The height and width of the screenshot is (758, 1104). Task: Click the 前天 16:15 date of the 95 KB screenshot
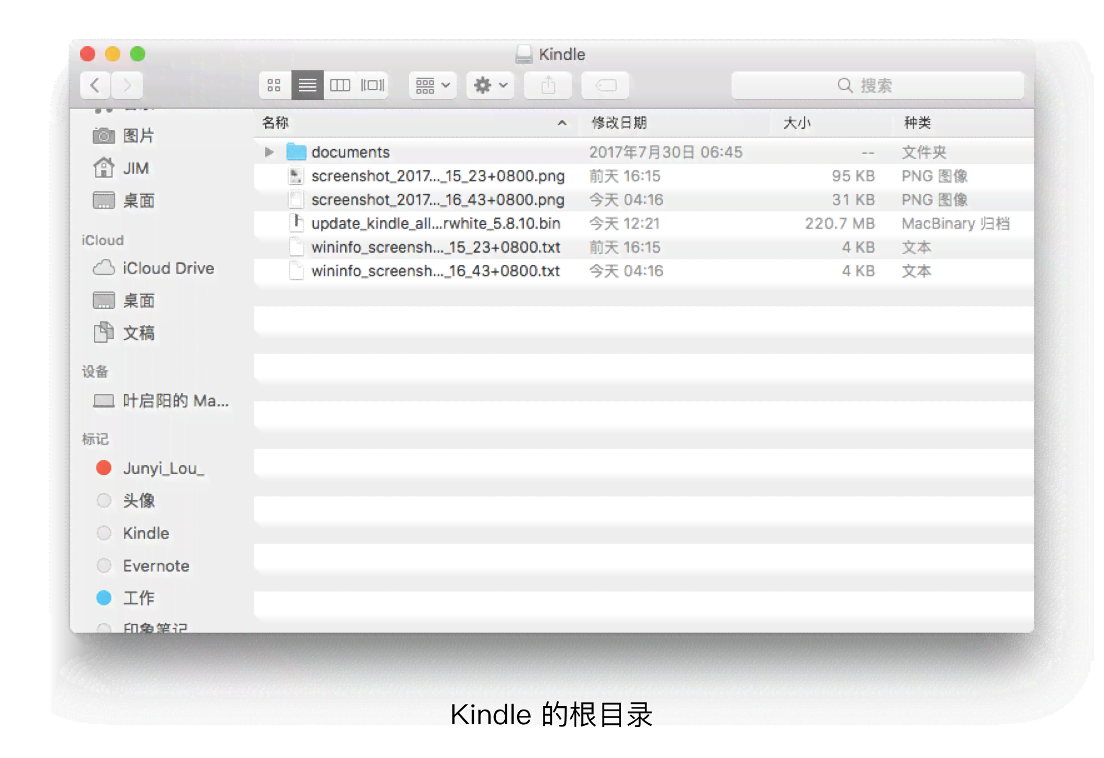point(625,176)
